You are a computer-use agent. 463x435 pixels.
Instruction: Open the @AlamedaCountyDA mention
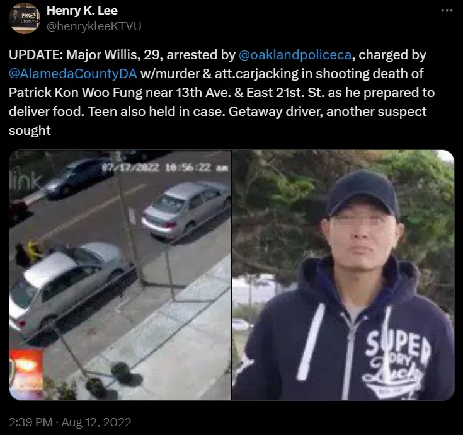pos(73,74)
